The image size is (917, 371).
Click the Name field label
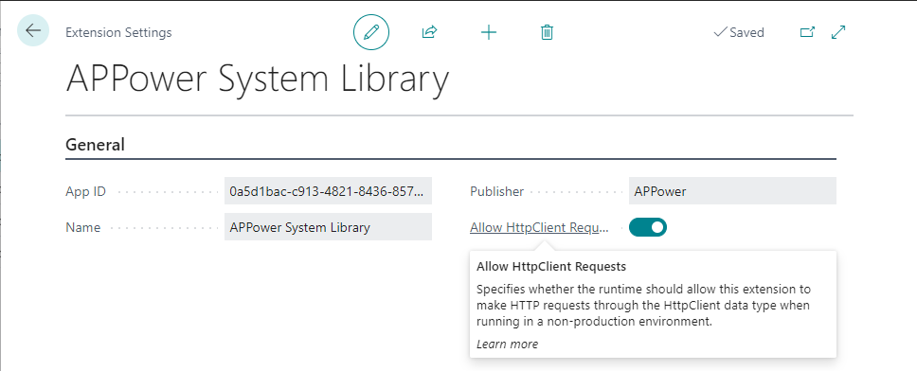pyautogui.click(x=83, y=227)
